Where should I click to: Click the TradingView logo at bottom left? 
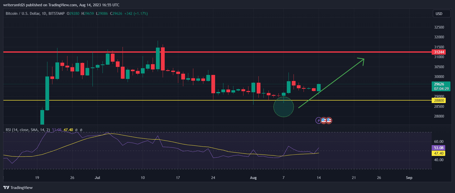pyautogui.click(x=18, y=187)
